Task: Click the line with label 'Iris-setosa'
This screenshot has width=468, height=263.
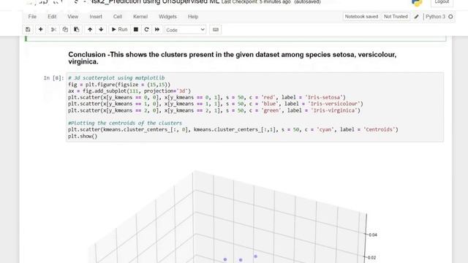Action: (206, 97)
